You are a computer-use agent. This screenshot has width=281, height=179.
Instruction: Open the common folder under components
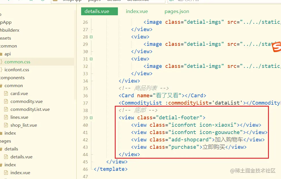14,86
